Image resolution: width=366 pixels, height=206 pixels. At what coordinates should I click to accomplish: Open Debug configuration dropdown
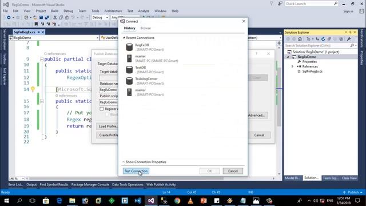click(x=100, y=17)
